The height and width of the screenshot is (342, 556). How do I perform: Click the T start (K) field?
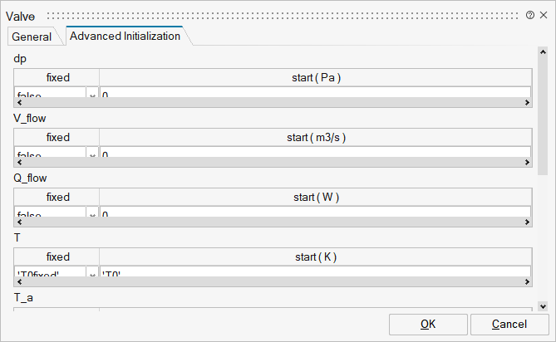[x=315, y=272]
